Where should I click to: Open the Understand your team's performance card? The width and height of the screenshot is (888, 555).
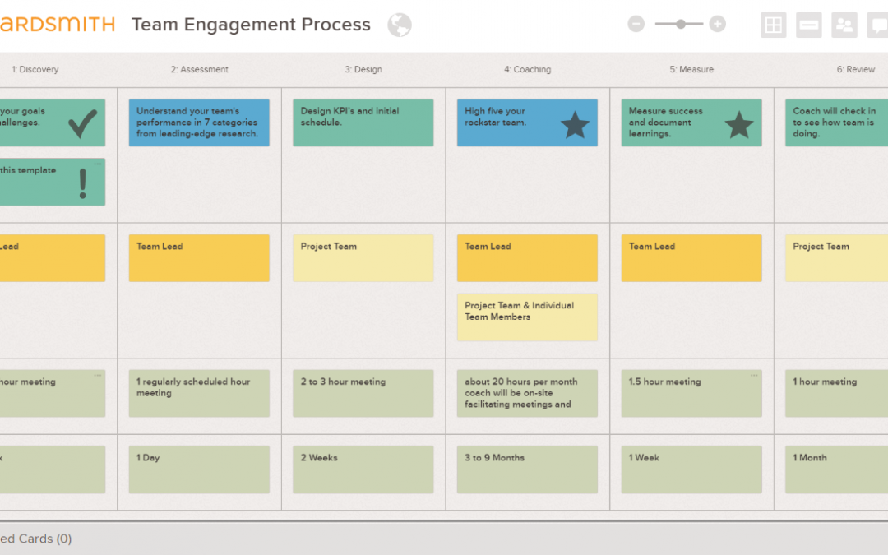point(199,123)
